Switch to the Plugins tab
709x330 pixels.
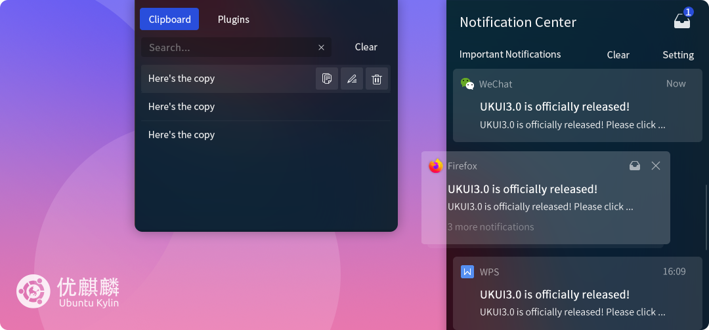coord(233,20)
